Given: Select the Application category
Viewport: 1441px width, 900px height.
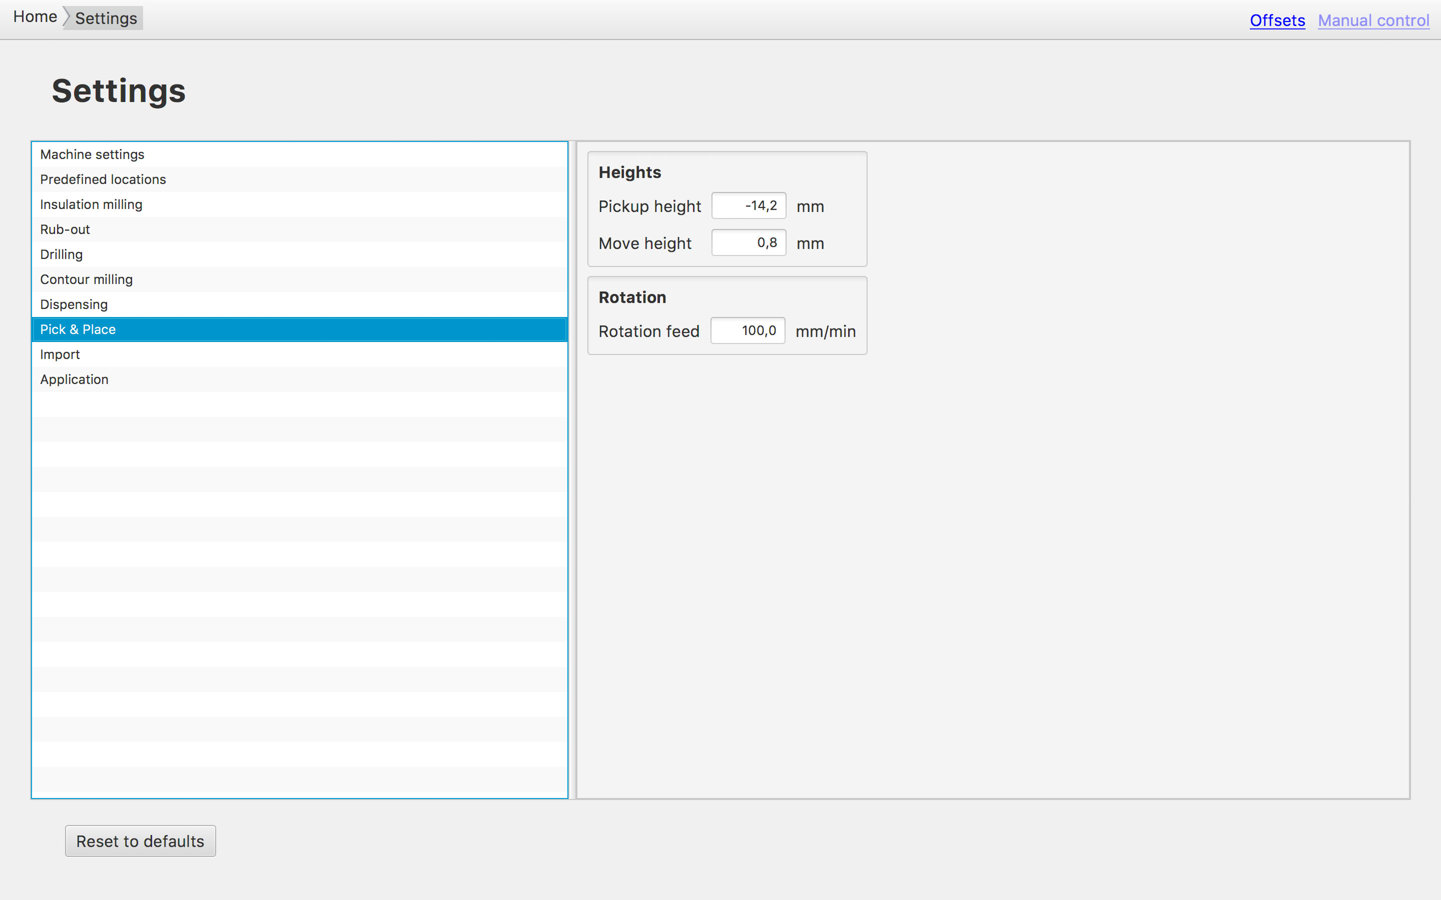Looking at the screenshot, I should 300,379.
